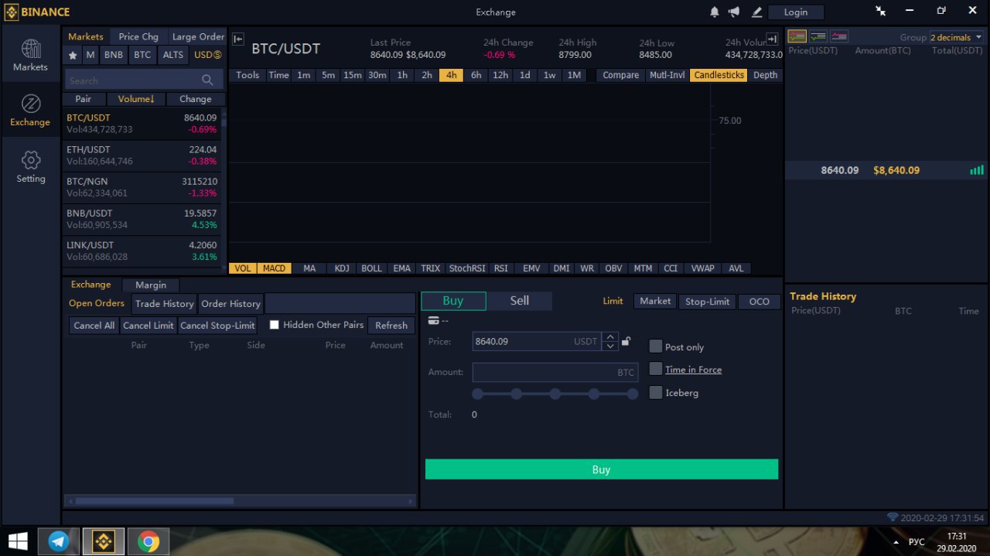
Task: Click the green Buy submit button
Action: tap(602, 469)
